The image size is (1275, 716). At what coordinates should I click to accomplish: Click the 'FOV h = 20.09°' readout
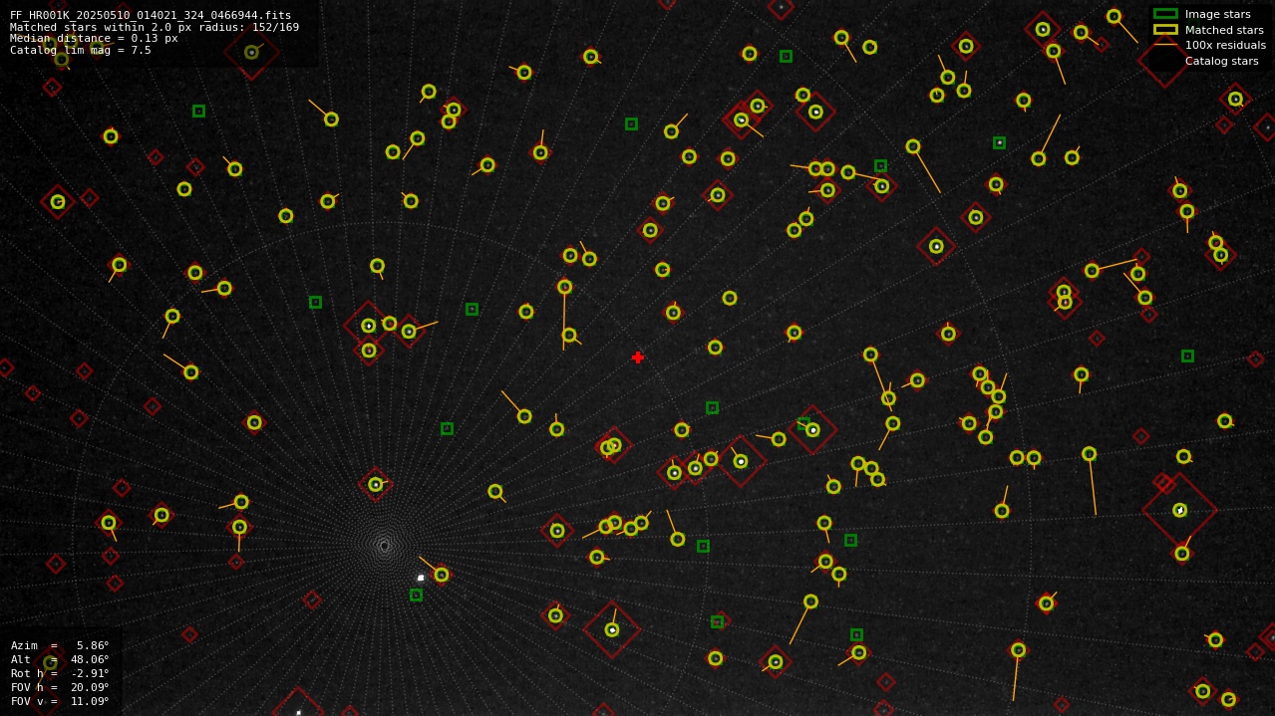pos(60,687)
